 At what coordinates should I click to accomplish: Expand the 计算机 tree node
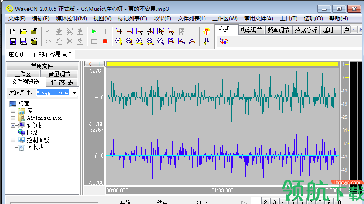pos(13,126)
